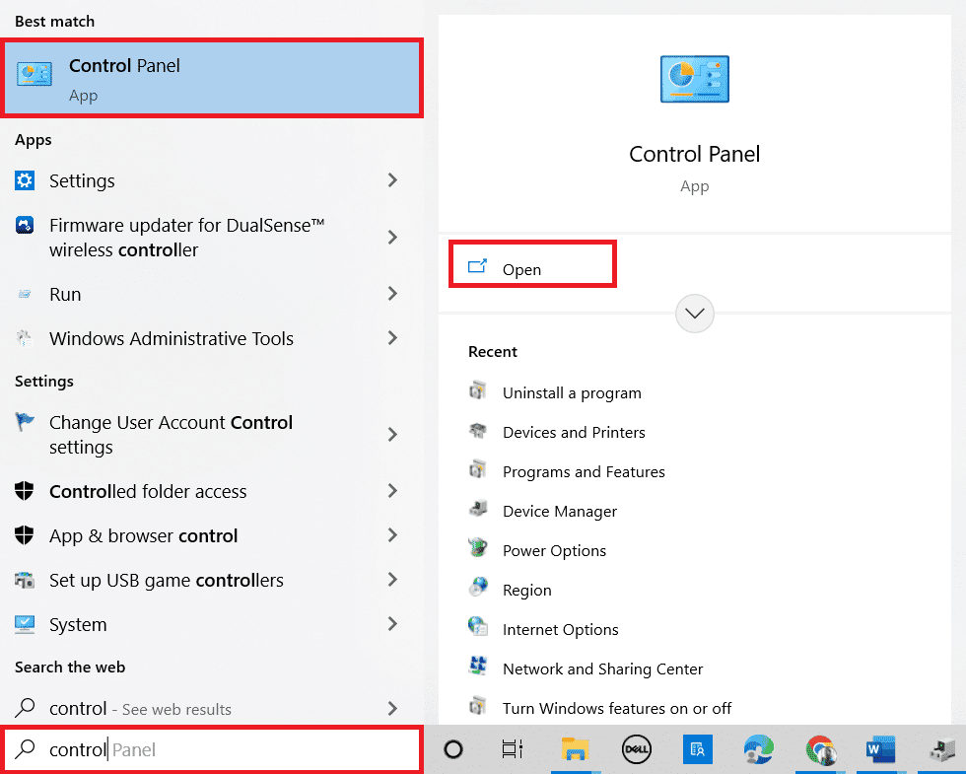The height and width of the screenshot is (774, 966).
Task: Click the Device Manager icon
Action: pyautogui.click(x=478, y=510)
